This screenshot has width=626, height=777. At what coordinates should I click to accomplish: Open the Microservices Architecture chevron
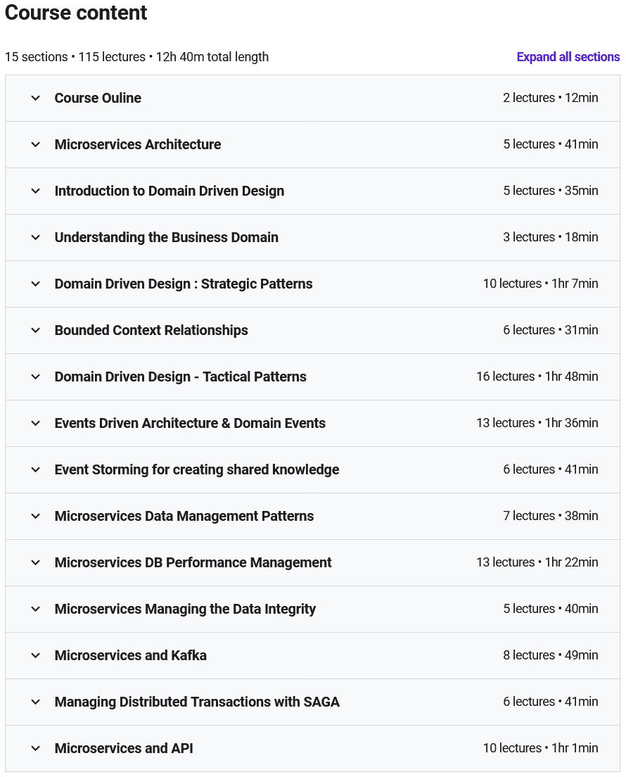click(x=36, y=145)
